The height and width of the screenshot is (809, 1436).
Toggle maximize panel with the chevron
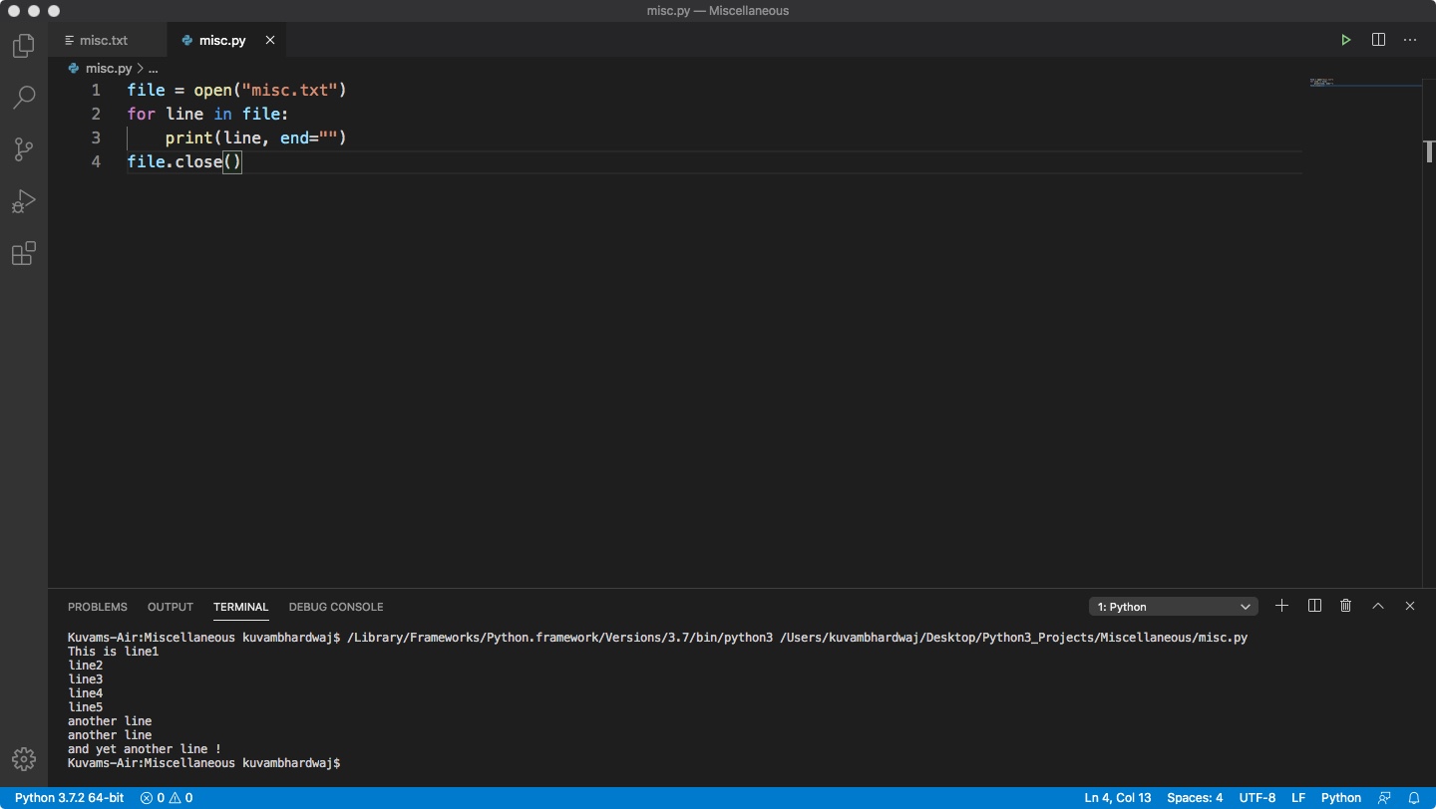[1378, 606]
